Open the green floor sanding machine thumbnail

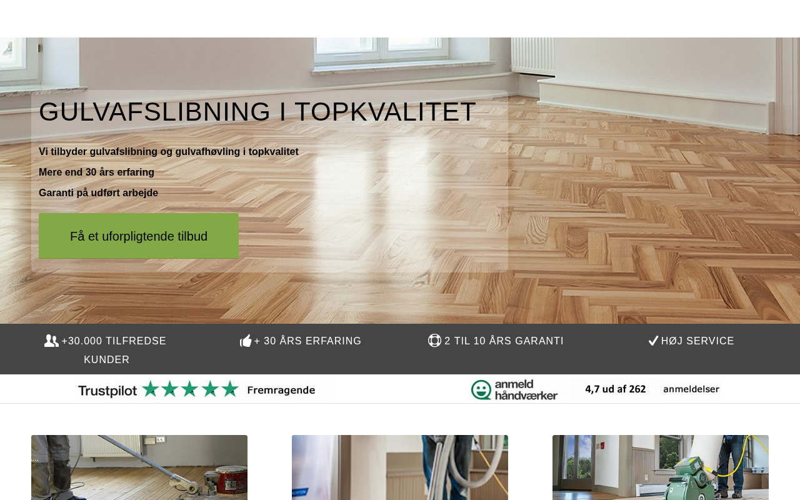click(661, 467)
